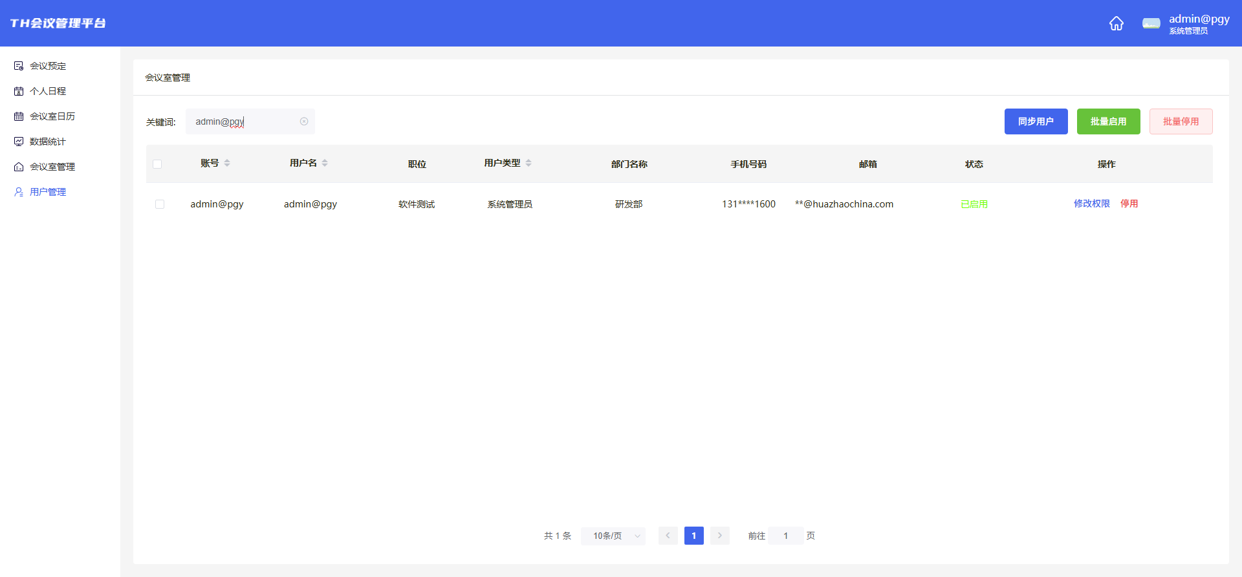Click the 状态 column header

click(974, 164)
